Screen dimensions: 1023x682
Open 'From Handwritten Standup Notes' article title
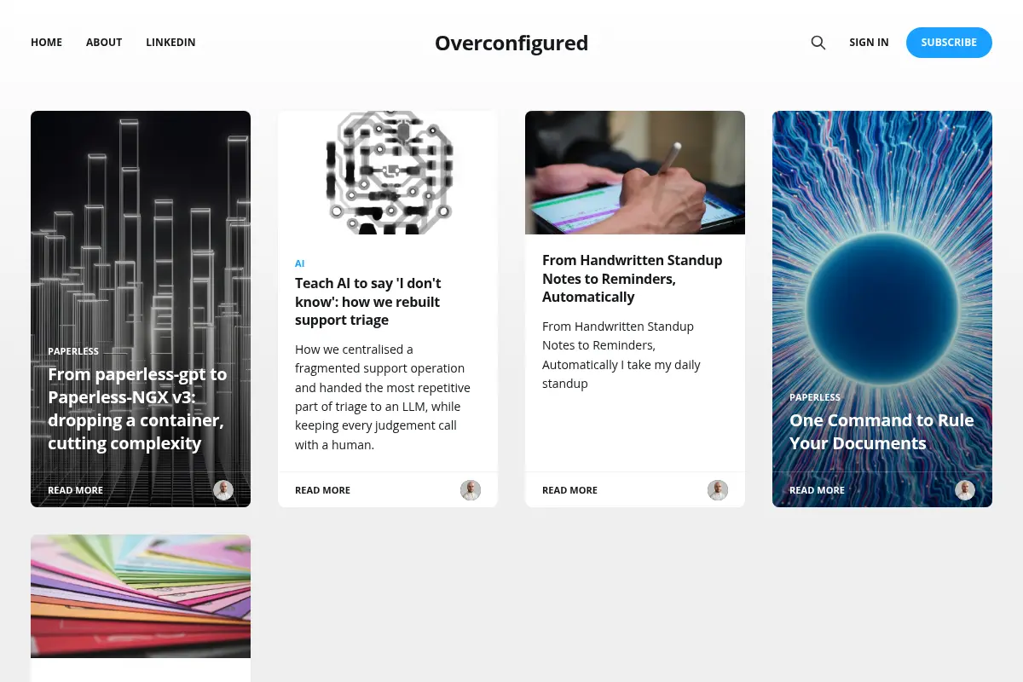point(633,279)
